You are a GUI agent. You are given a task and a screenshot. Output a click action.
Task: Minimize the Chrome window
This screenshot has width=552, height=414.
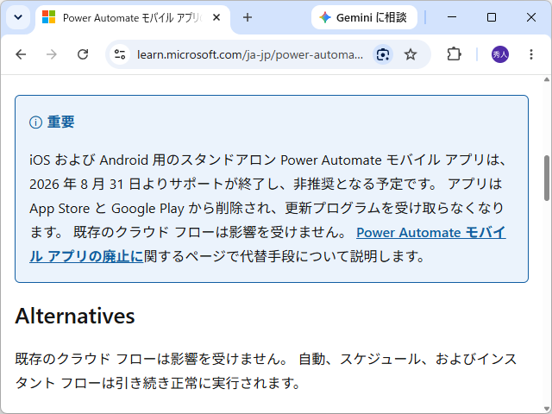coord(452,17)
